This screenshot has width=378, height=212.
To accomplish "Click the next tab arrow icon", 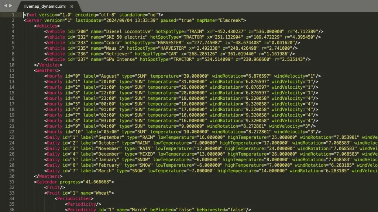I will pos(11,6).
